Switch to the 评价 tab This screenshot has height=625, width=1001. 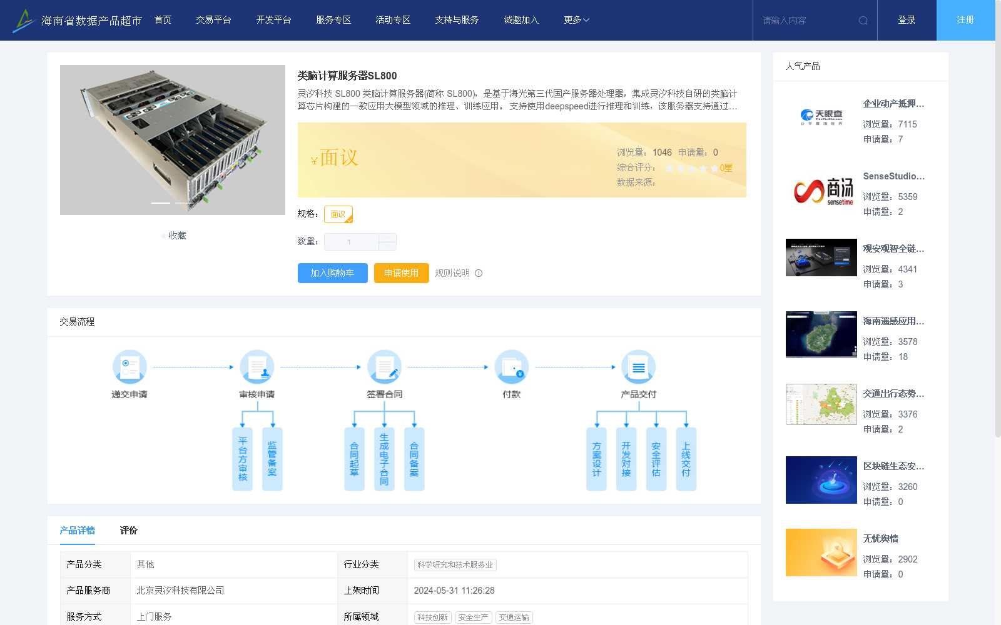pos(129,531)
